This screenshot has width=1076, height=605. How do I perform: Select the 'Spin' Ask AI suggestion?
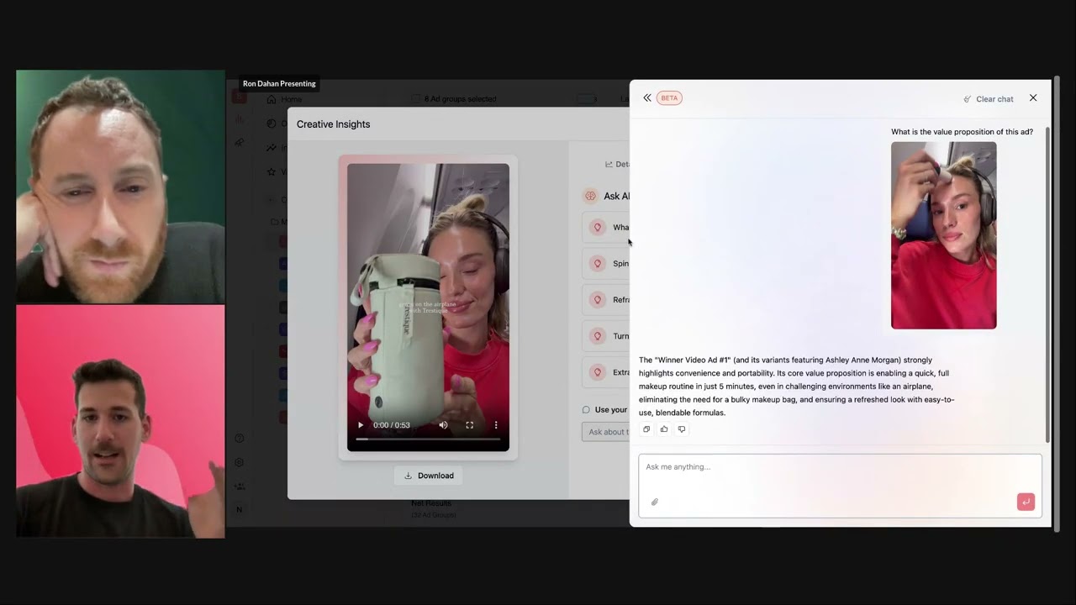pos(605,264)
